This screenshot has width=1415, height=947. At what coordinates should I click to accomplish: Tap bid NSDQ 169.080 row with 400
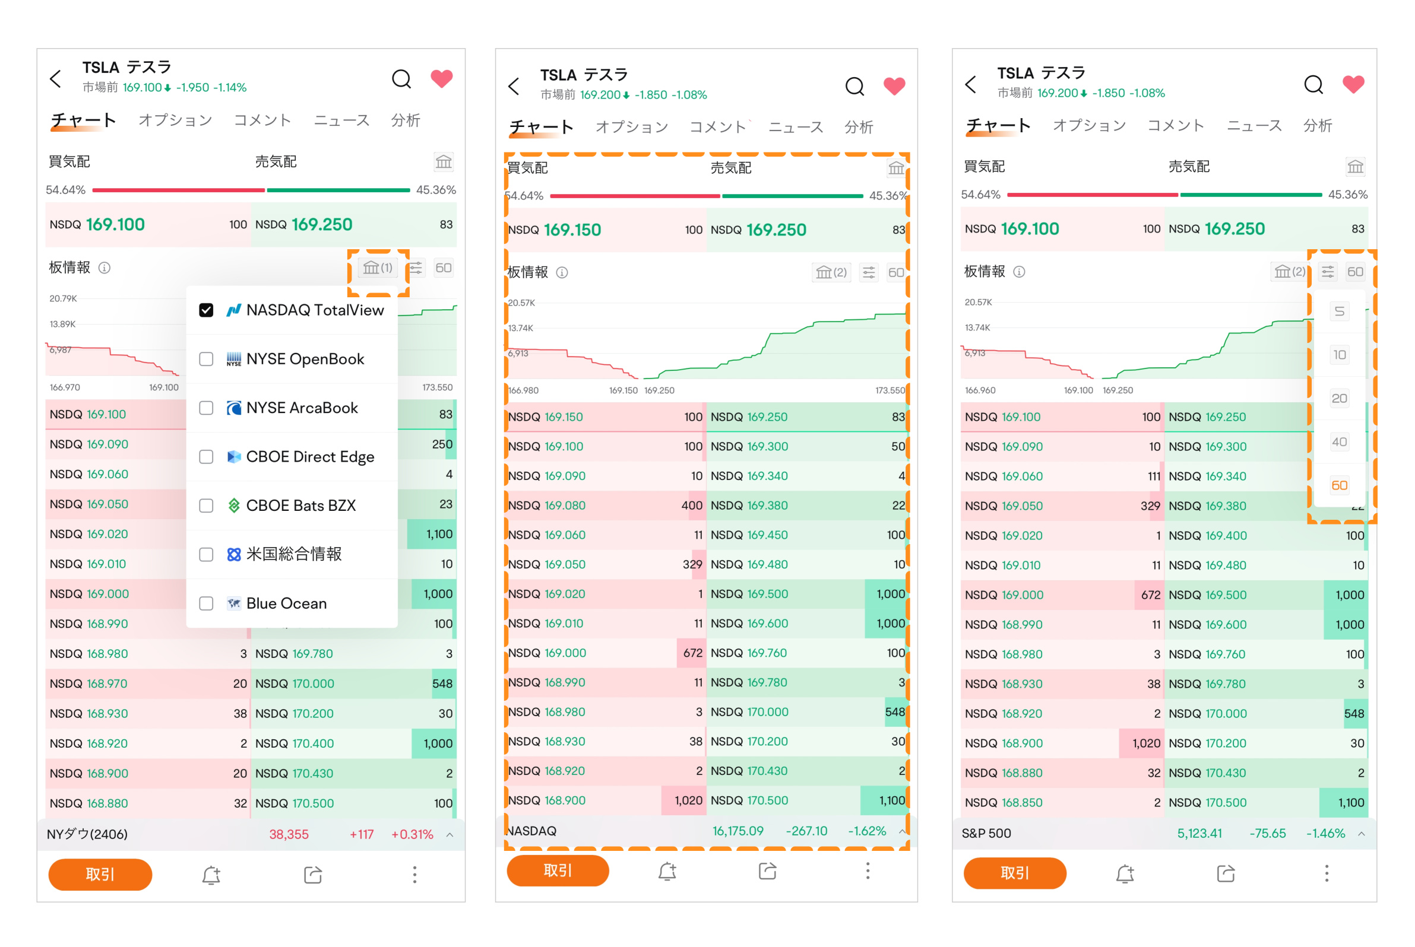(x=605, y=506)
